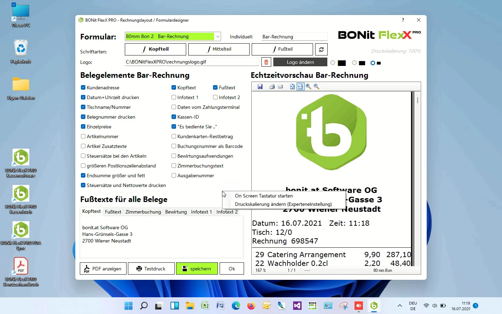Print the receipt via the printer icon
The width and height of the screenshot is (502, 314).
point(272,87)
